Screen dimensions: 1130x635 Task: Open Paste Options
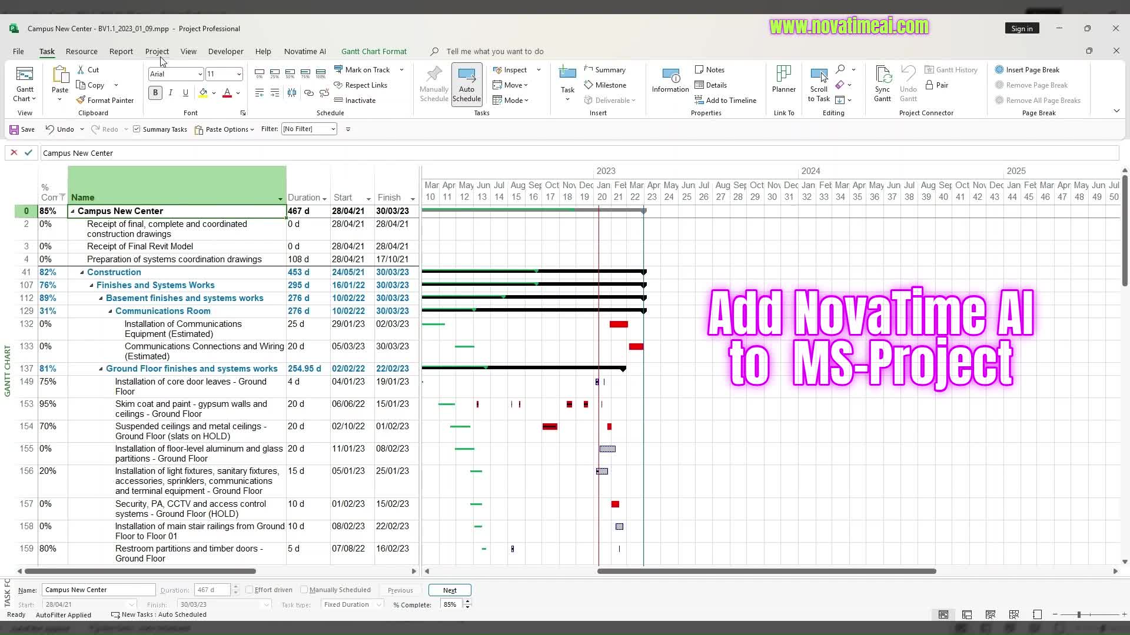point(224,129)
